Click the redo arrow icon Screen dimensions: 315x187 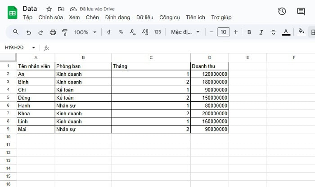click(x=40, y=32)
